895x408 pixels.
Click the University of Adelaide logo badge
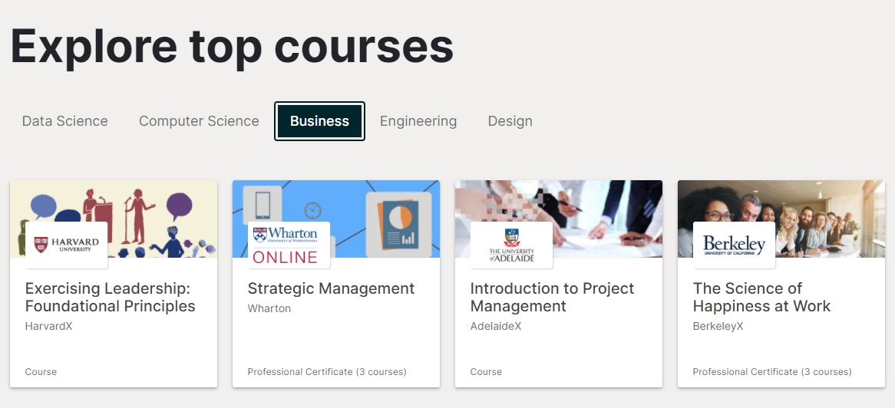tap(511, 245)
